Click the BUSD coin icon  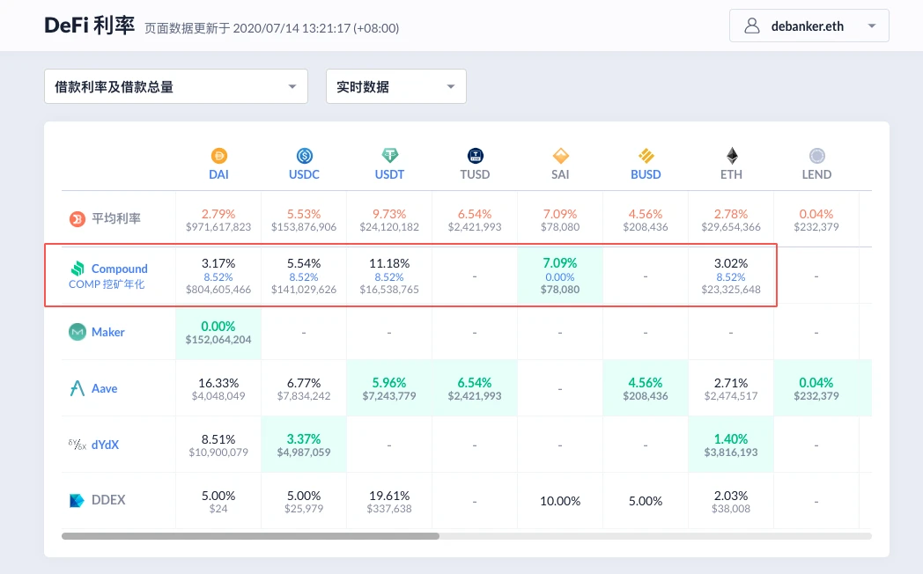click(646, 156)
